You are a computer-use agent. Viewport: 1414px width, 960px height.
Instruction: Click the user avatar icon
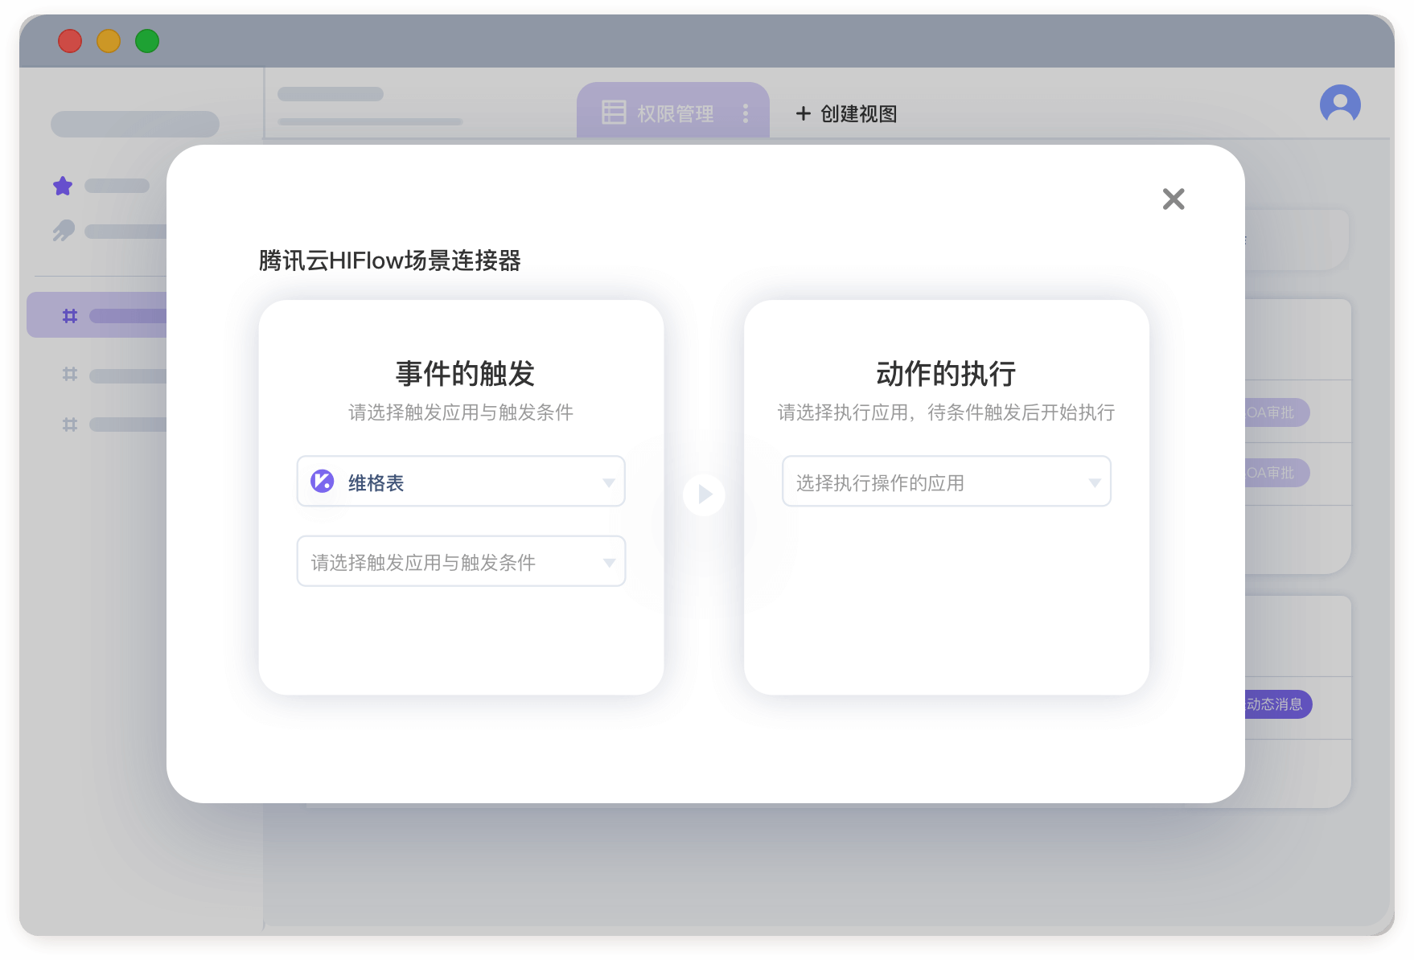1340,105
